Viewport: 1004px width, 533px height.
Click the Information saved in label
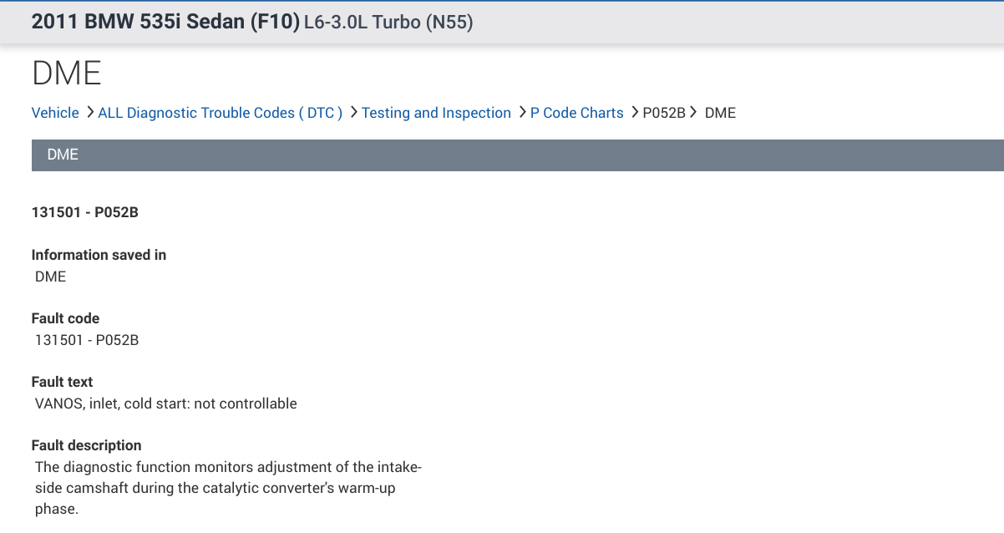point(99,255)
